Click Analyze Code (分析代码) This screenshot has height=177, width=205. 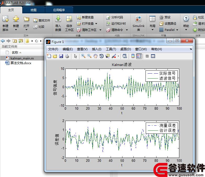tap(115, 17)
